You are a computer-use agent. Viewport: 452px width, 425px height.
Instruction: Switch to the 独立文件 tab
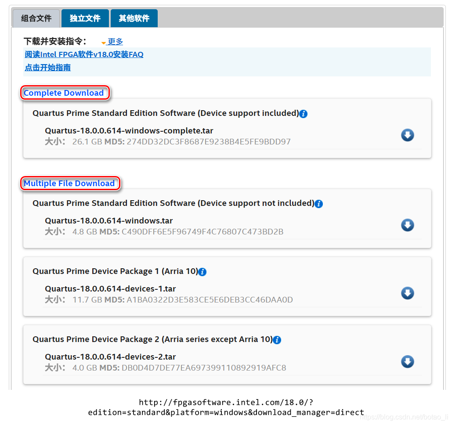[x=85, y=18]
